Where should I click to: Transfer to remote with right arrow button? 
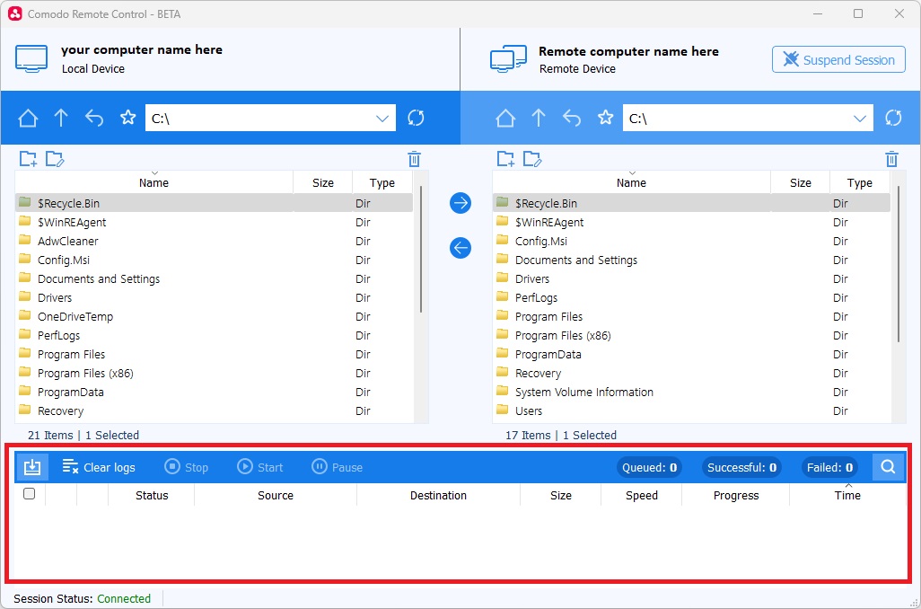[460, 203]
